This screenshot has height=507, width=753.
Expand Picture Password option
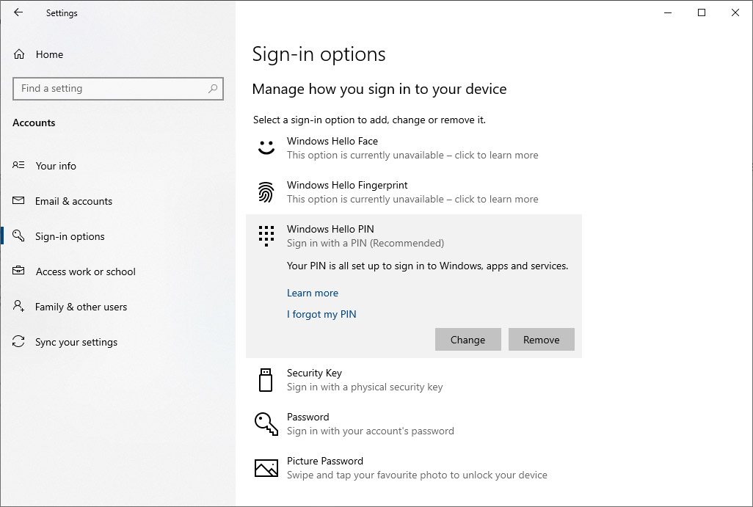point(413,468)
